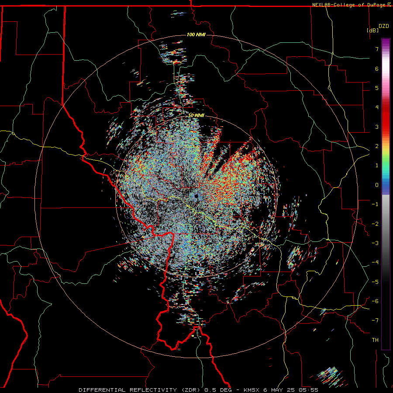Click the 100 NMI range ring label
393x393 pixels.
point(196,34)
